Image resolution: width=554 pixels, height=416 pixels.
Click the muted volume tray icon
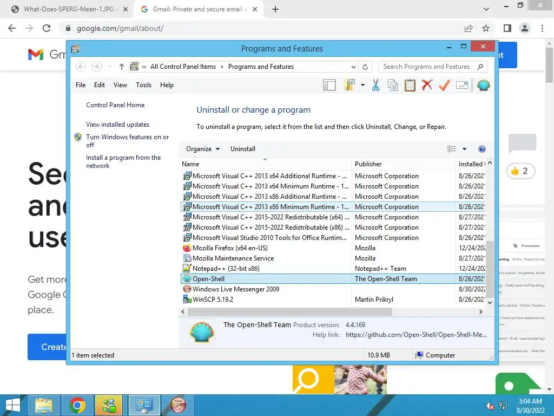[x=490, y=406]
